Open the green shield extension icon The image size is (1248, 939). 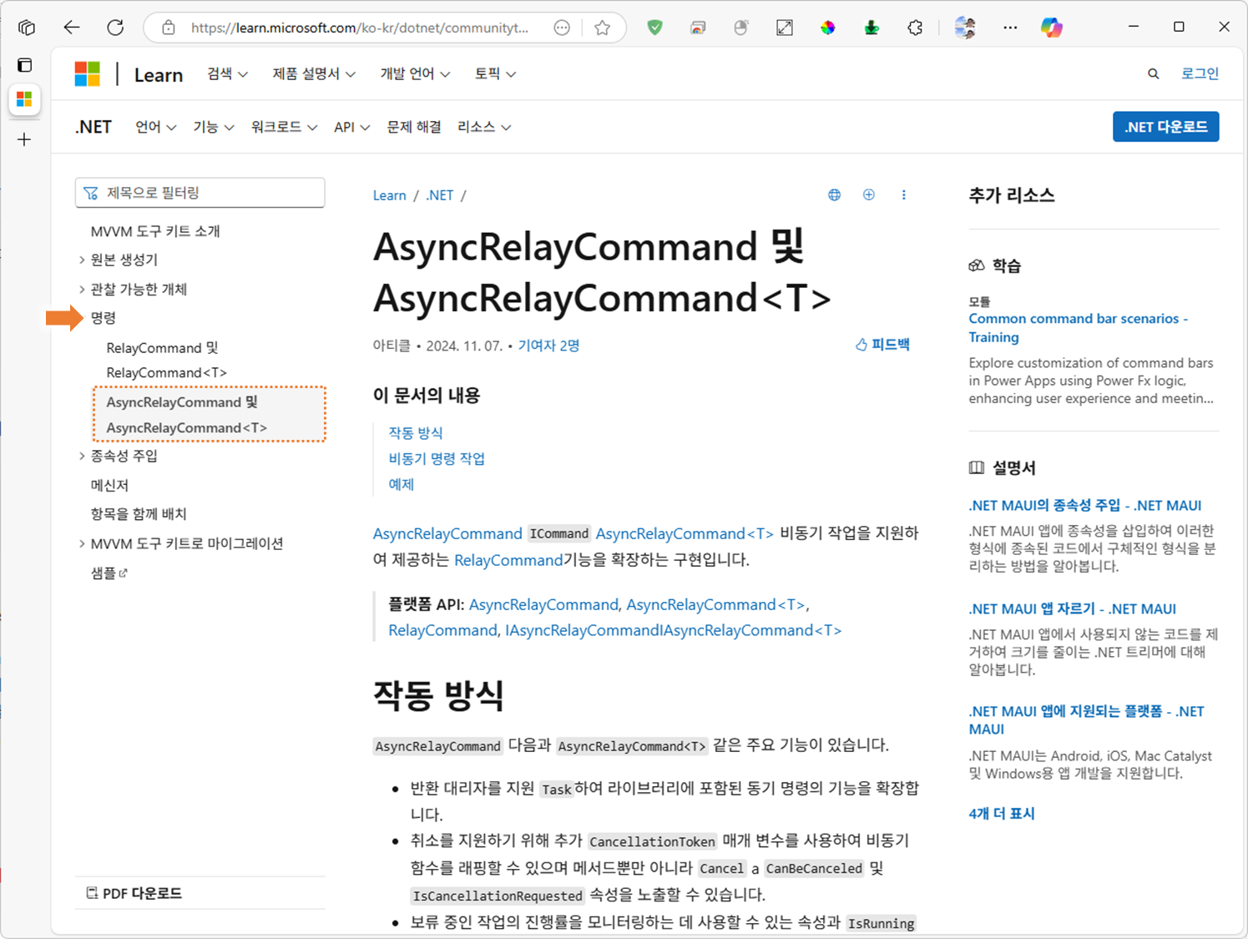(655, 28)
